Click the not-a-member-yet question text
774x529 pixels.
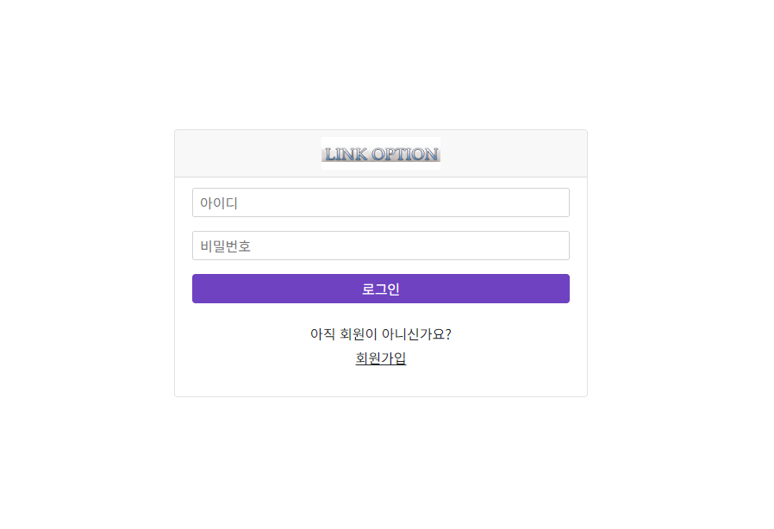coord(381,334)
